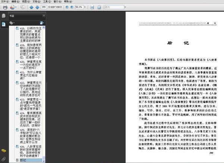Click the bookmark list scrollbar thumb
The height and width of the screenshot is (163, 224).
coord(44,158)
